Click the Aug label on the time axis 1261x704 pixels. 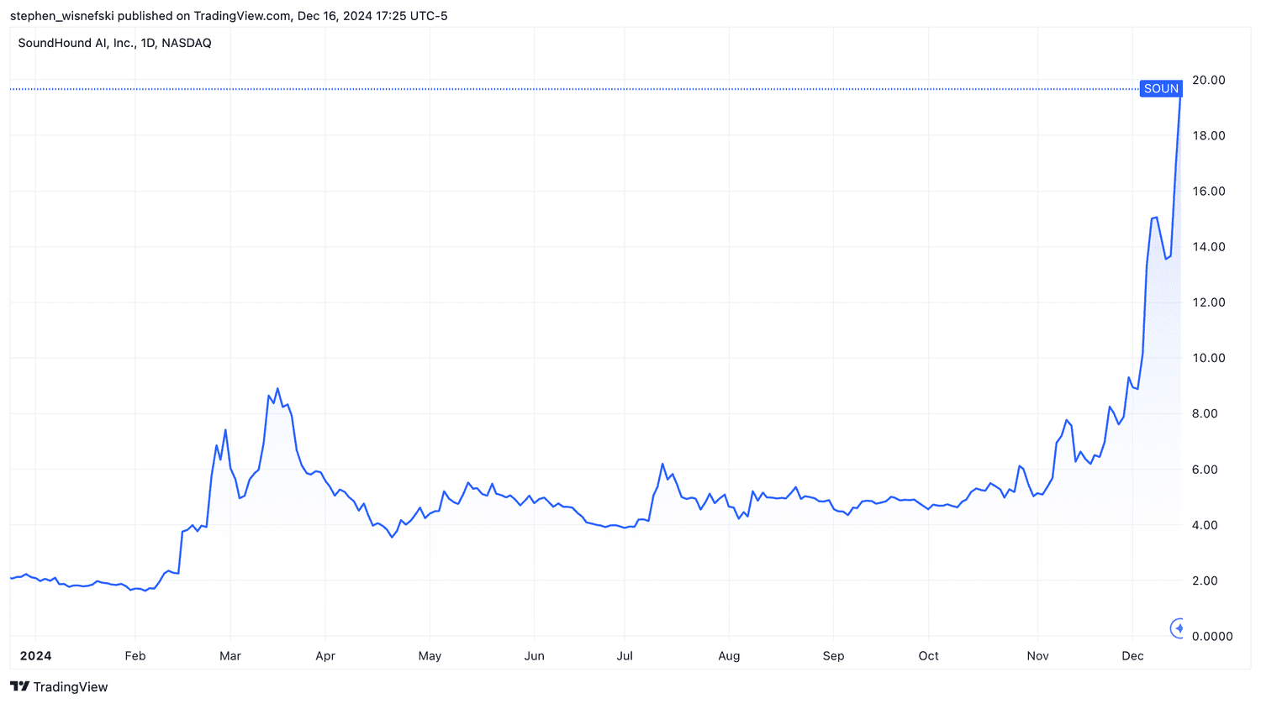[729, 655]
